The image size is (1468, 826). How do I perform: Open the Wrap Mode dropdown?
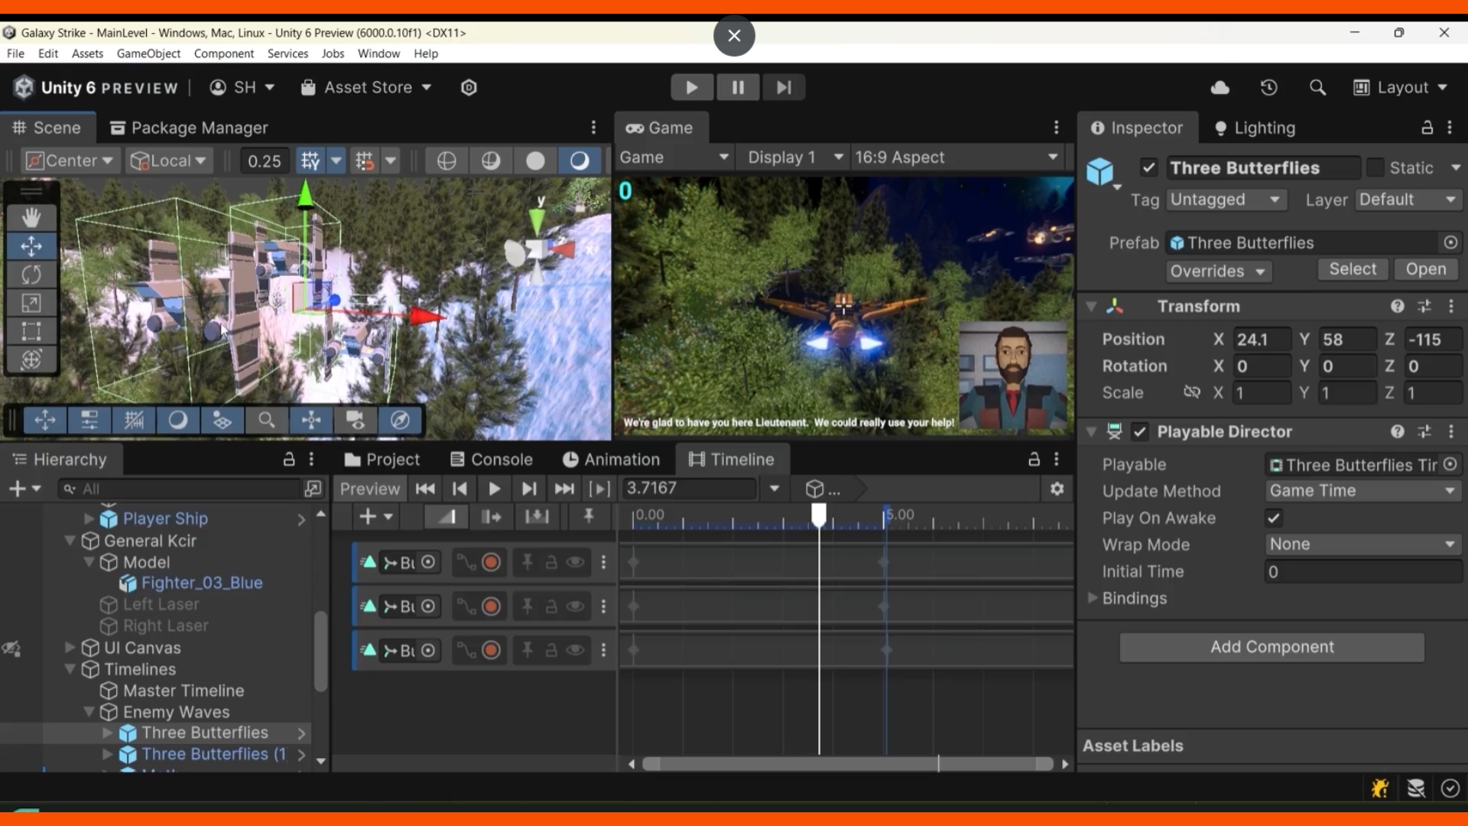1360,544
